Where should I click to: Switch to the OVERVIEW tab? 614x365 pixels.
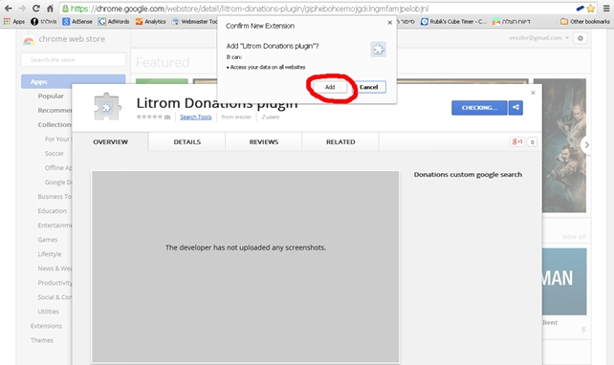pos(110,142)
